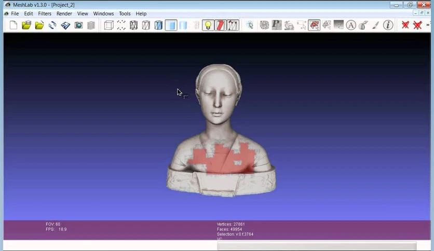Show the layer dialog stack icon

[91, 25]
